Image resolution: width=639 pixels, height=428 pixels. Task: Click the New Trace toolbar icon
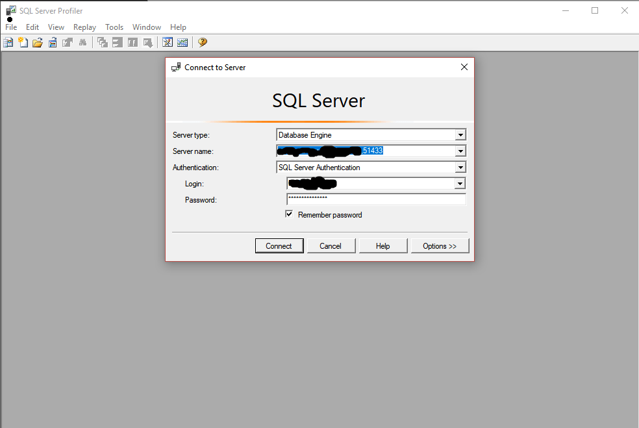(x=8, y=42)
